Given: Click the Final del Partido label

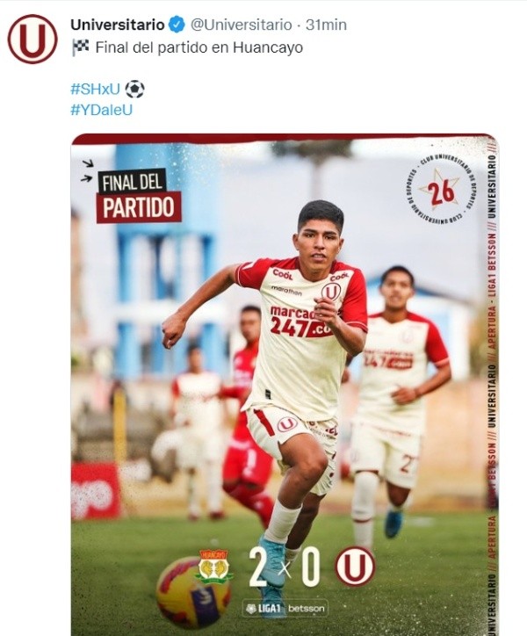Looking at the screenshot, I should click(139, 196).
